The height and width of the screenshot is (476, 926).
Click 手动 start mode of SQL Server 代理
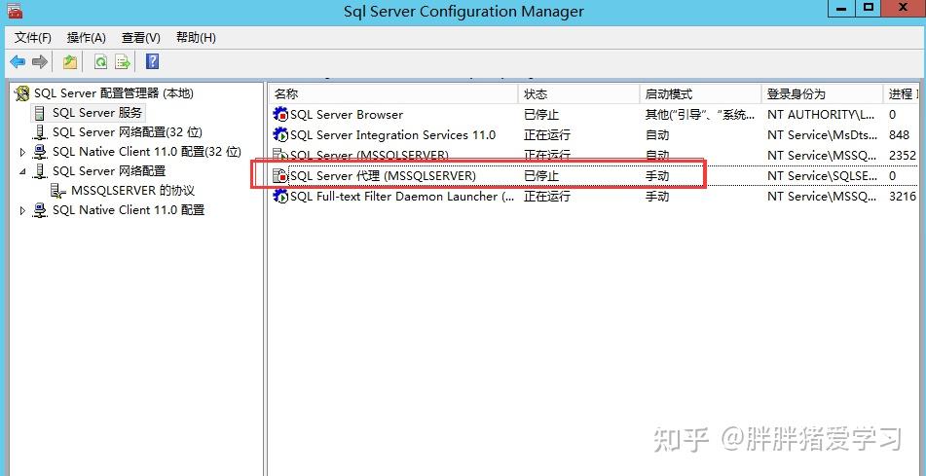[657, 176]
